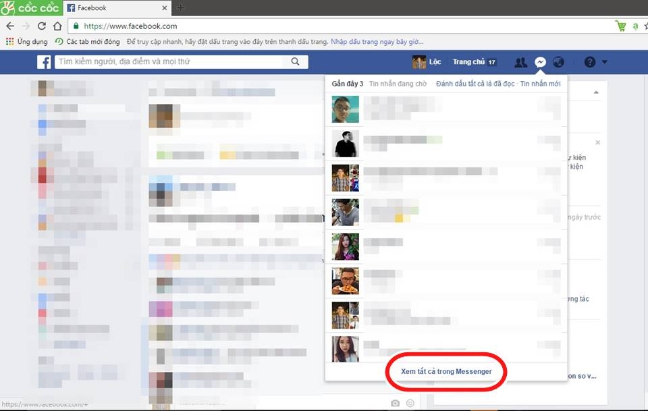This screenshot has width=648, height=411.
Task: Click Đánh dấu tất cả là đã đọc
Action: pos(475,84)
